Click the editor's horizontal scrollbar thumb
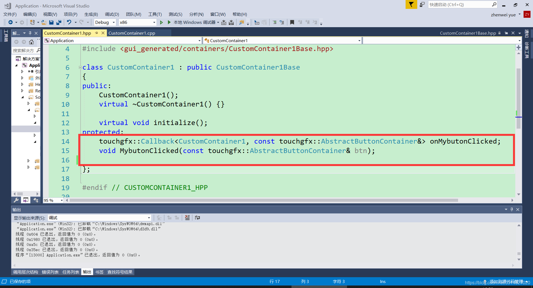Screen dimensions: 533x288 click(264, 200)
